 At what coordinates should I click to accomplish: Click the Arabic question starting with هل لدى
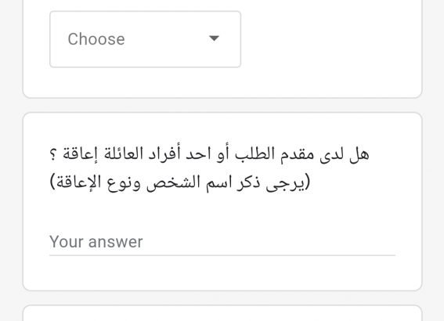pos(210,155)
